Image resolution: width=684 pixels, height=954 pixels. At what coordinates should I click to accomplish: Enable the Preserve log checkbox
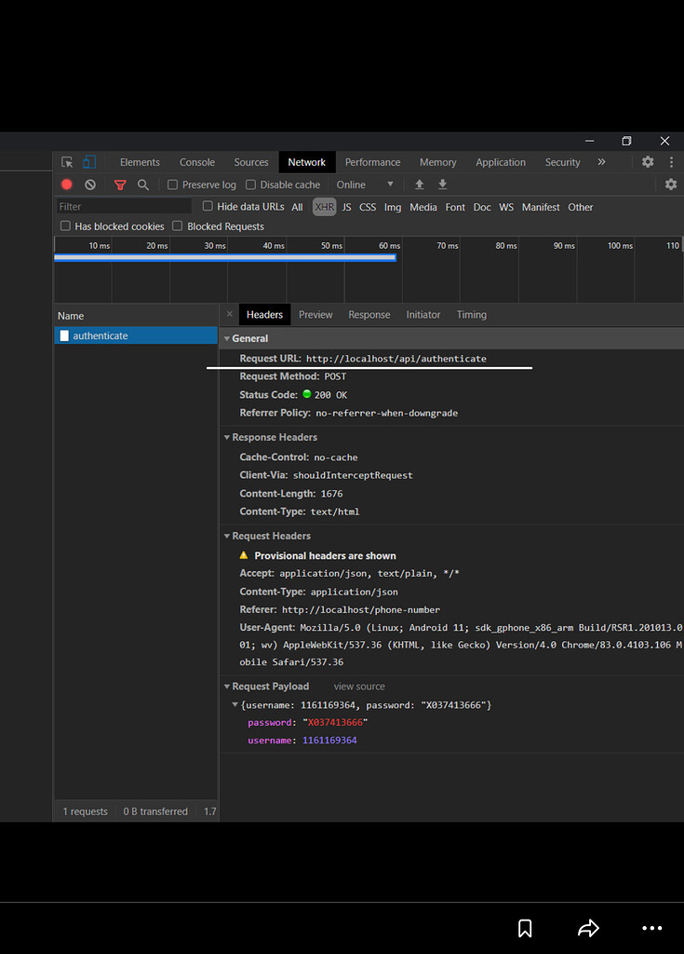[173, 184]
